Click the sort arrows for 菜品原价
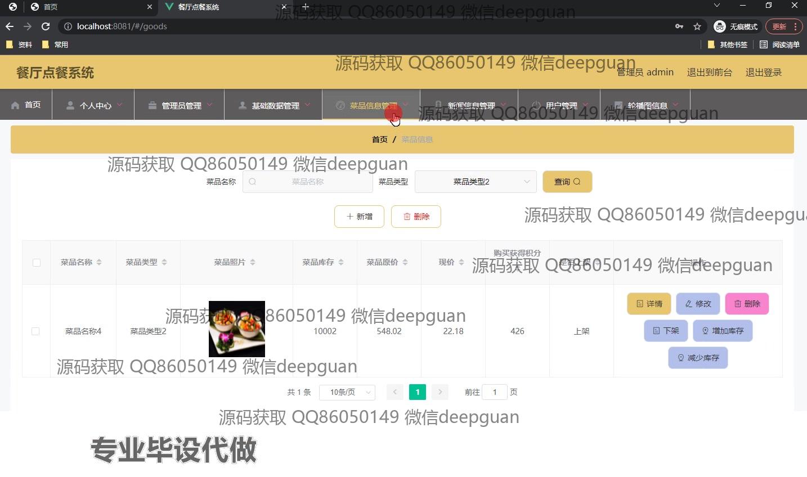Image resolution: width=807 pixels, height=477 pixels. point(405,262)
